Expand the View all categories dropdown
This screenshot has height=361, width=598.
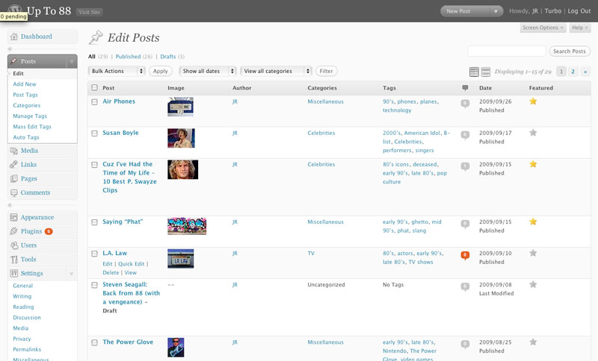276,71
